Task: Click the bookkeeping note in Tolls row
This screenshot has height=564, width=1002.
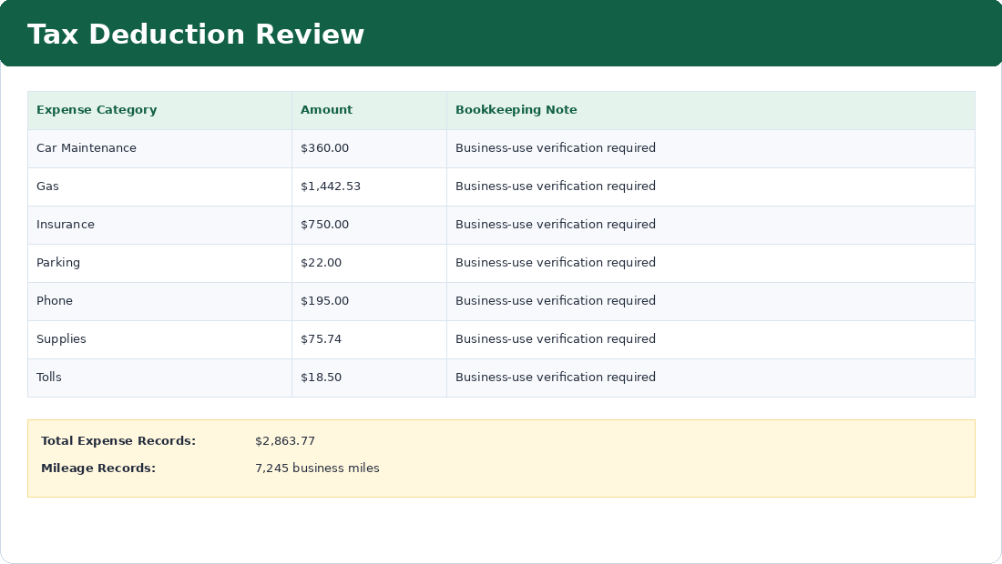Action: tap(556, 378)
